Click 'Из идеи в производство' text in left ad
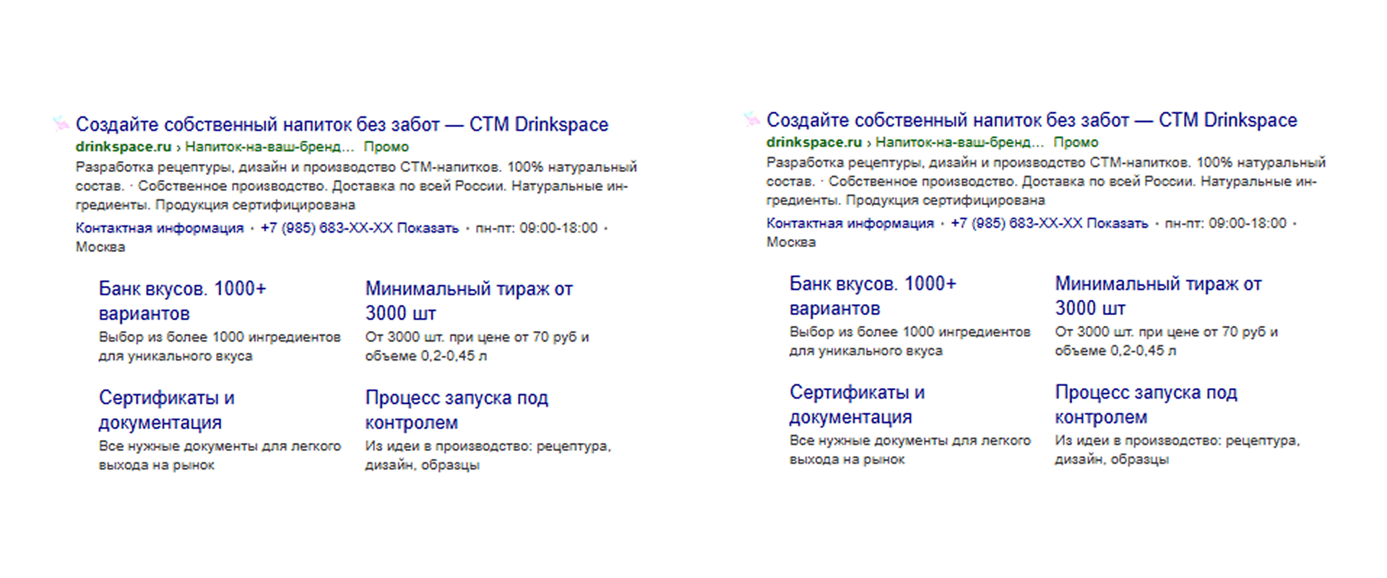 tap(488, 456)
